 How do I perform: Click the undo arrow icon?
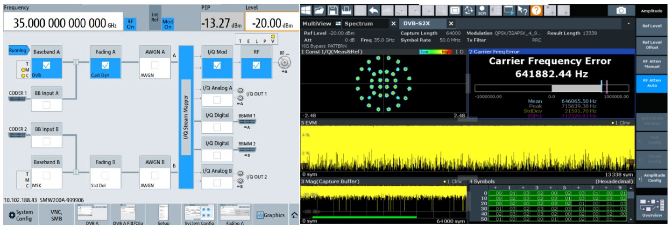click(x=374, y=10)
